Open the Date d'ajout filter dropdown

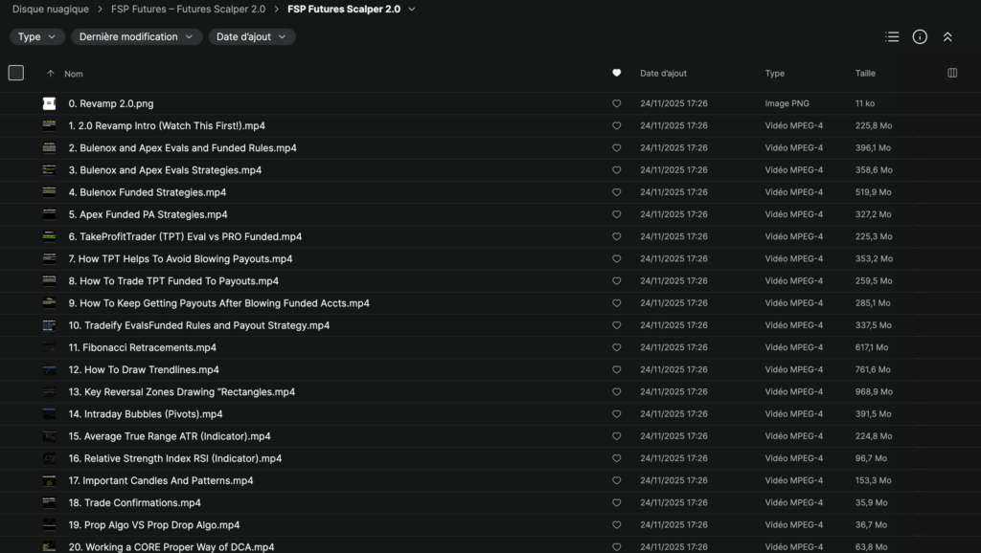[x=252, y=36]
